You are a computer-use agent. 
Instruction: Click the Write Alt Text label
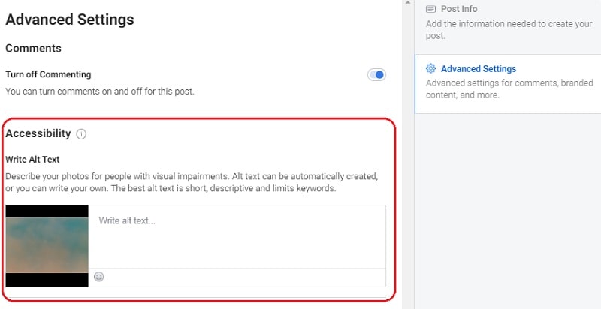point(32,160)
